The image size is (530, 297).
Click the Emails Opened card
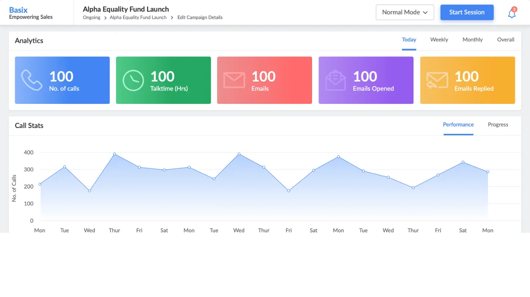tap(366, 80)
